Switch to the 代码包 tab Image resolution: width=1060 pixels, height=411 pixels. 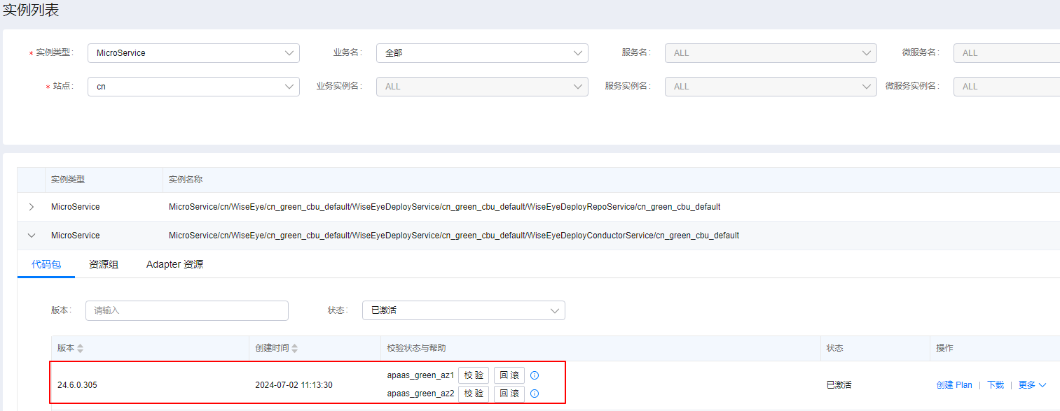46,264
